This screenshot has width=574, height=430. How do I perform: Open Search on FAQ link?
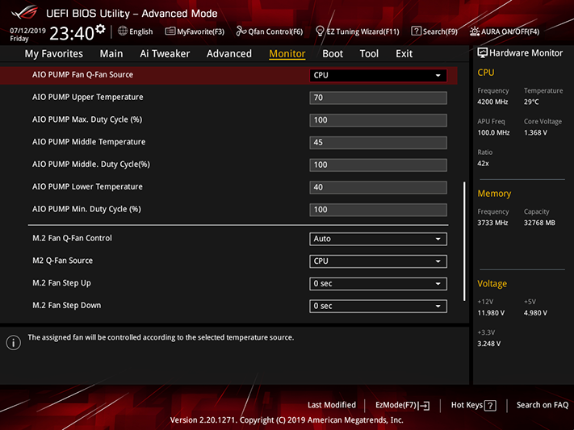click(543, 405)
